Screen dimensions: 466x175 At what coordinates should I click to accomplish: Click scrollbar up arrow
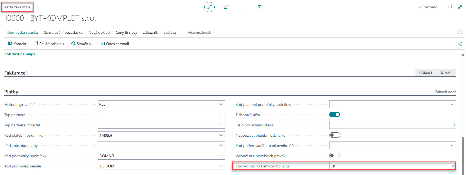coord(463,55)
